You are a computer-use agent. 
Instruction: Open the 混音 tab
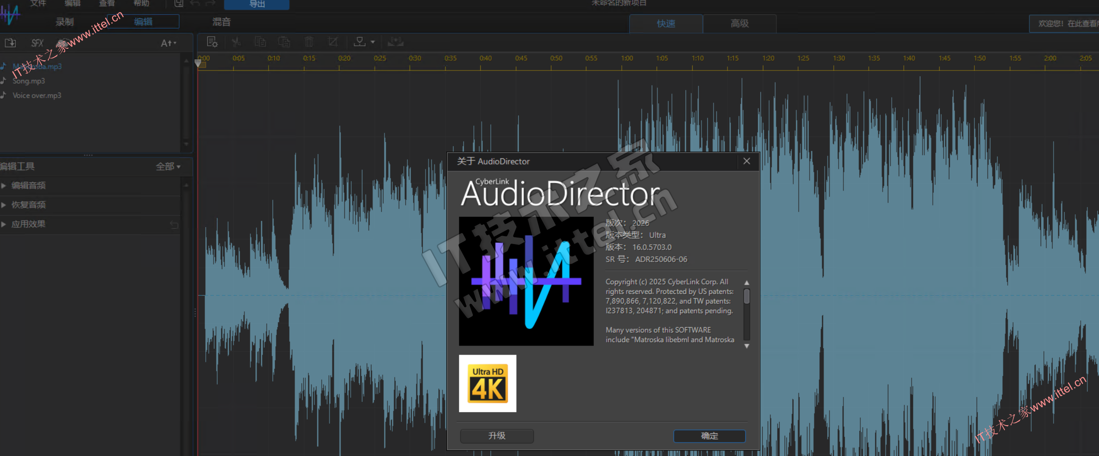click(x=221, y=22)
